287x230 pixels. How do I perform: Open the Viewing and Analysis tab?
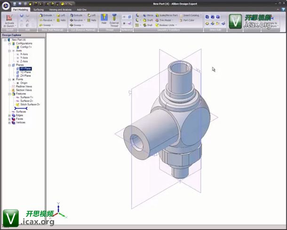tap(61, 9)
